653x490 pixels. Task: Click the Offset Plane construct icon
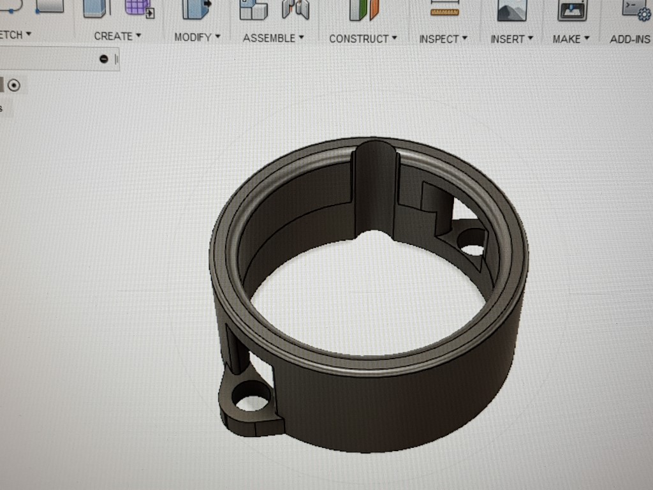(364, 10)
